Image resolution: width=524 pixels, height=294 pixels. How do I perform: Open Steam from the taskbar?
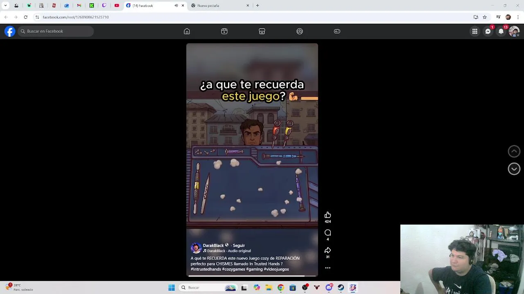(x=341, y=287)
